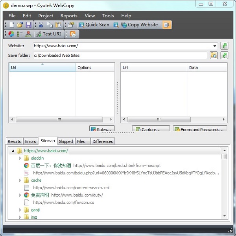This screenshot has width=236, height=236.
Task: Select the Sitemap tab
Action: (x=48, y=141)
